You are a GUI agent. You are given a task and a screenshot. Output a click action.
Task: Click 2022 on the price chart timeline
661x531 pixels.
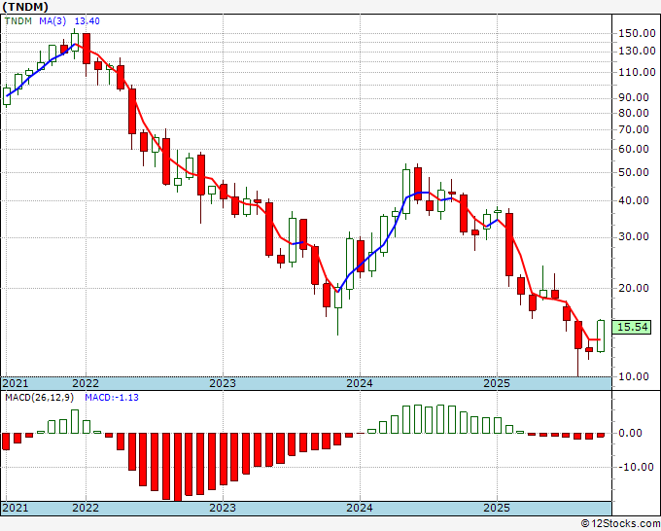[x=86, y=383]
